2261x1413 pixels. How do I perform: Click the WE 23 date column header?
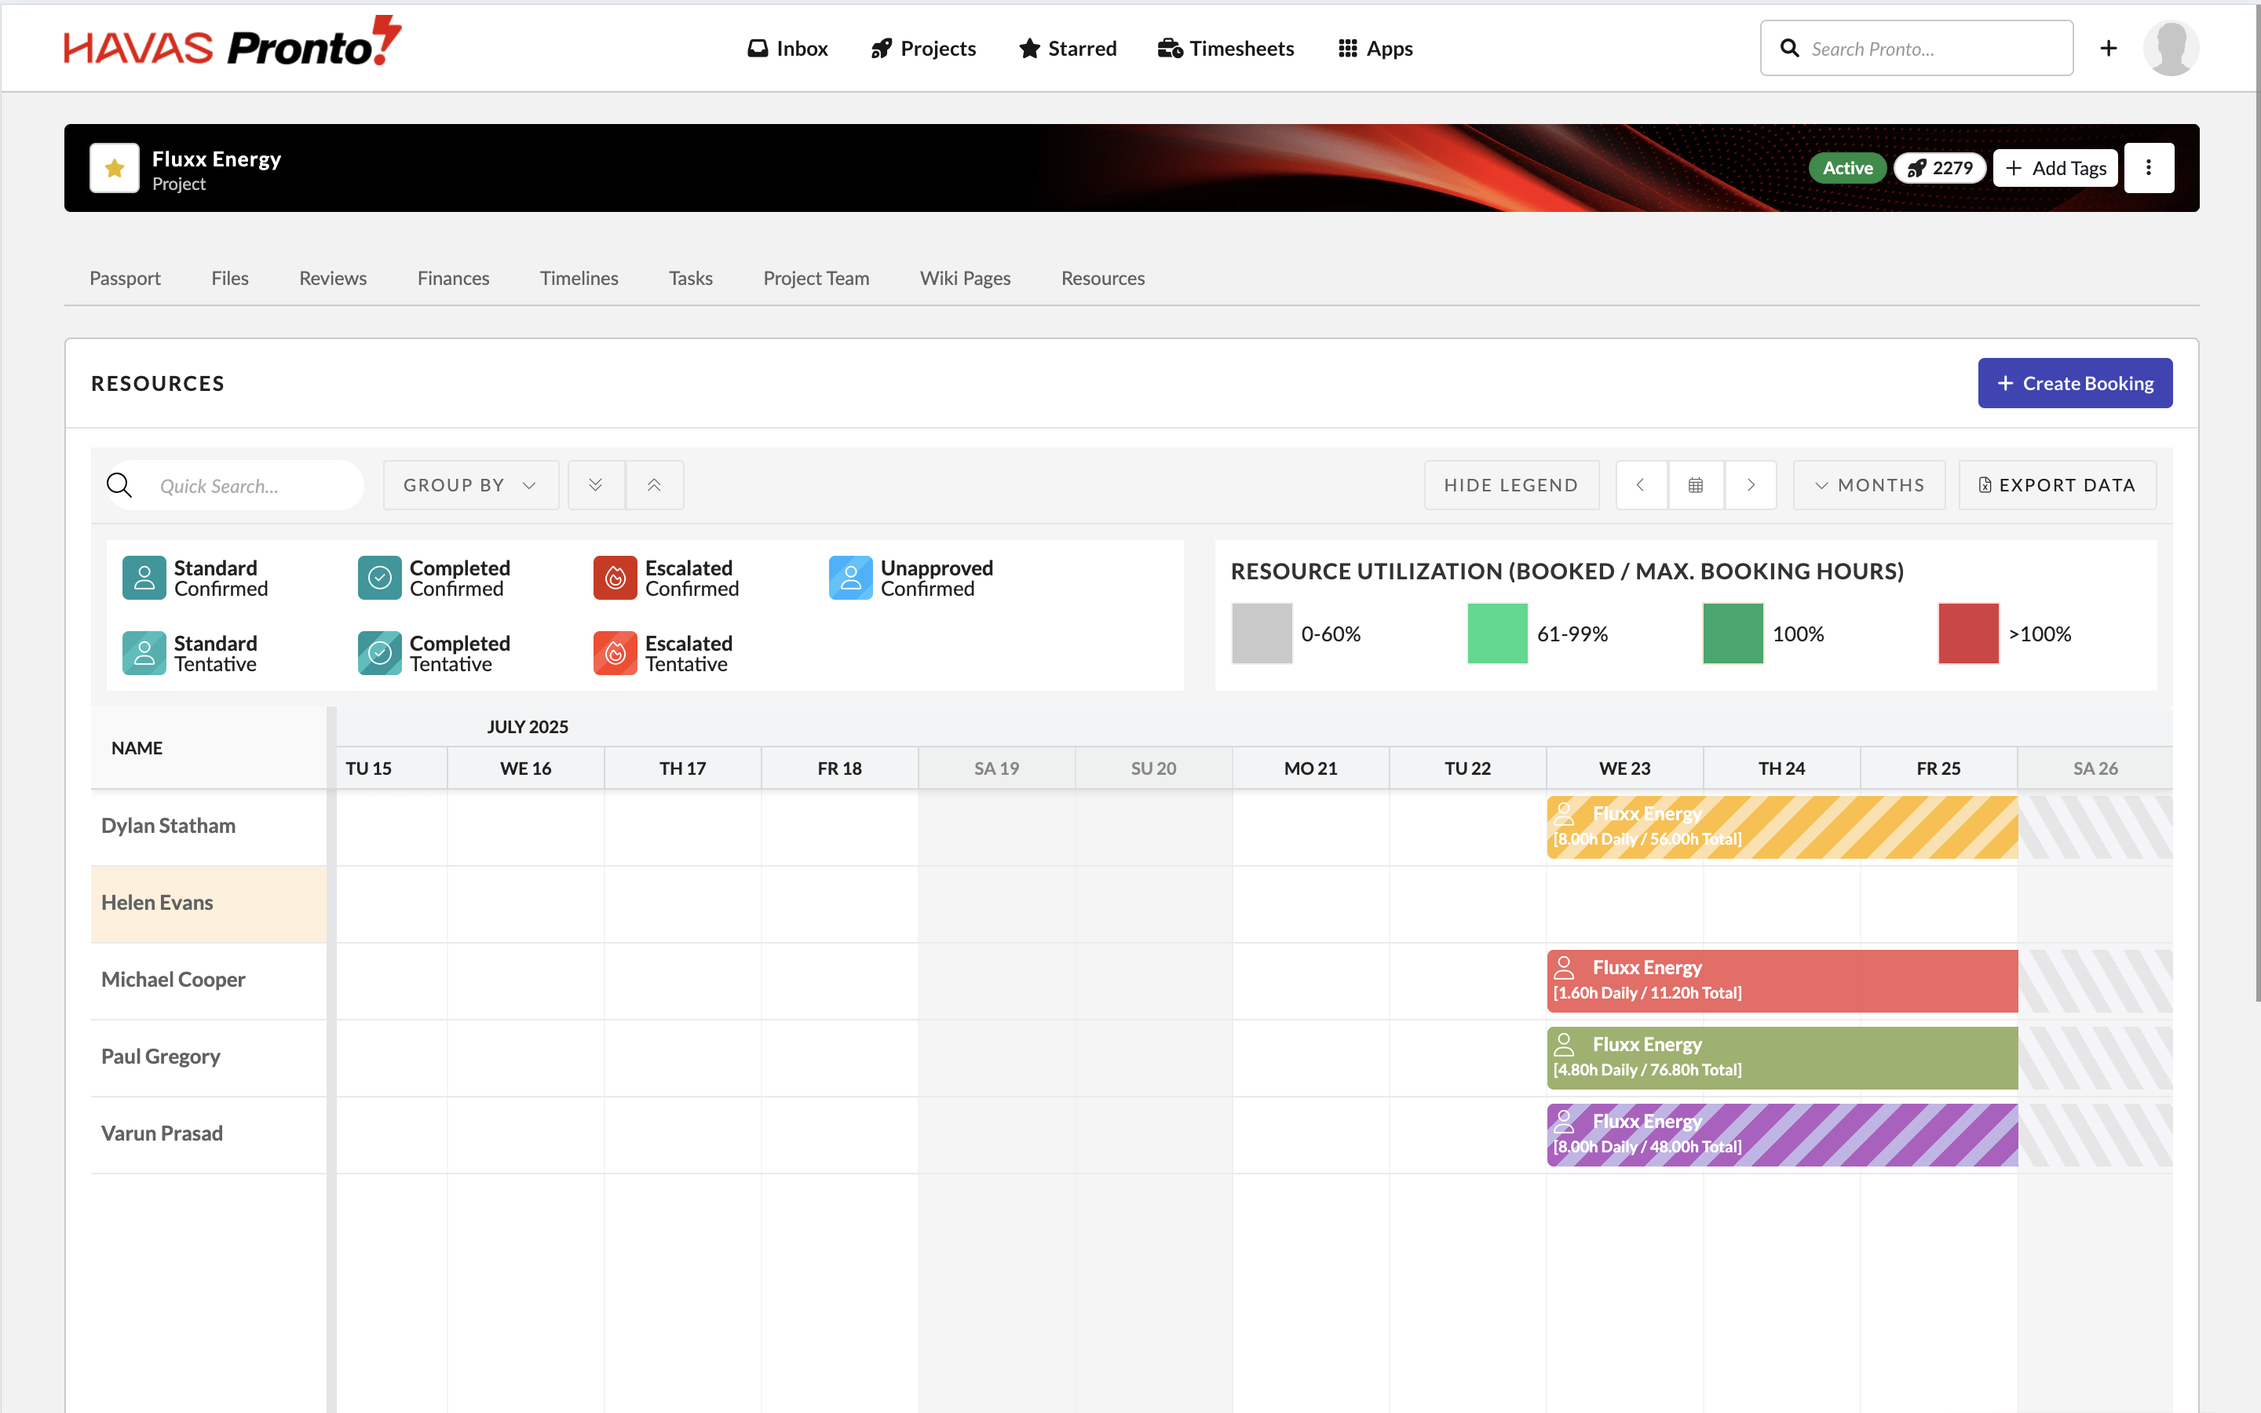[1625, 769]
